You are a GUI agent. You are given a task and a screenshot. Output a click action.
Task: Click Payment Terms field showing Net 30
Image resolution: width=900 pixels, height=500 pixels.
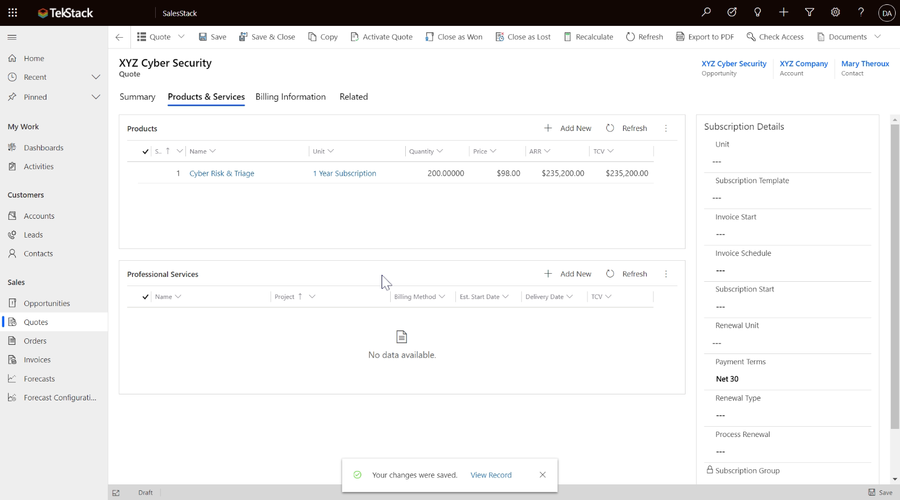click(788, 379)
